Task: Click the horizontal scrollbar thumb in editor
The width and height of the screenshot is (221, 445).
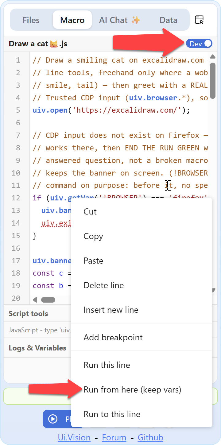Action: (x=48, y=300)
